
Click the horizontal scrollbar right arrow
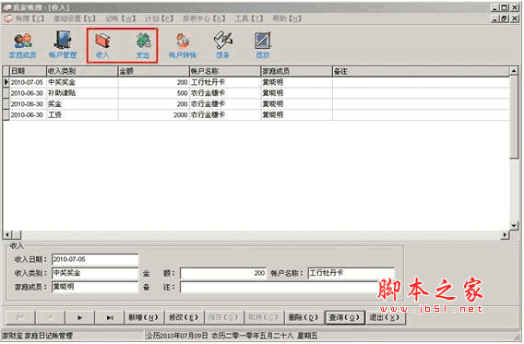(505, 235)
